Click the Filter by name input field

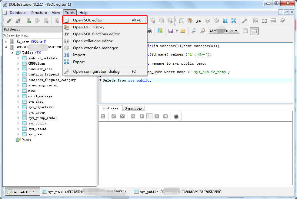[x=33, y=36]
